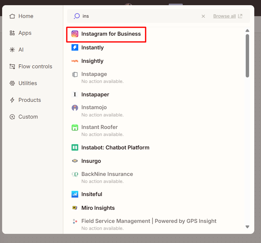The image size is (261, 243).
Task: Click the Miro Insights logo
Action: pyautogui.click(x=75, y=208)
